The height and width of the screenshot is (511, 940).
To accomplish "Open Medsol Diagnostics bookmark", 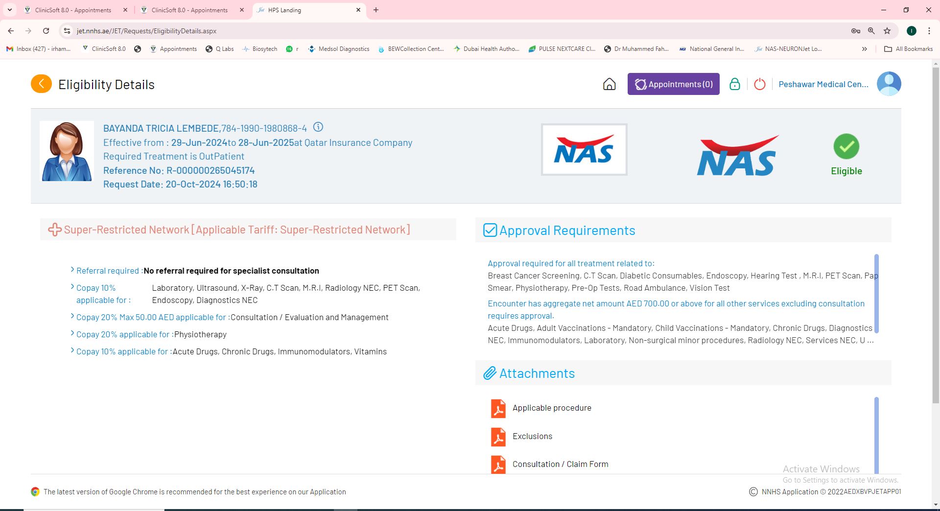I will 339,49.
